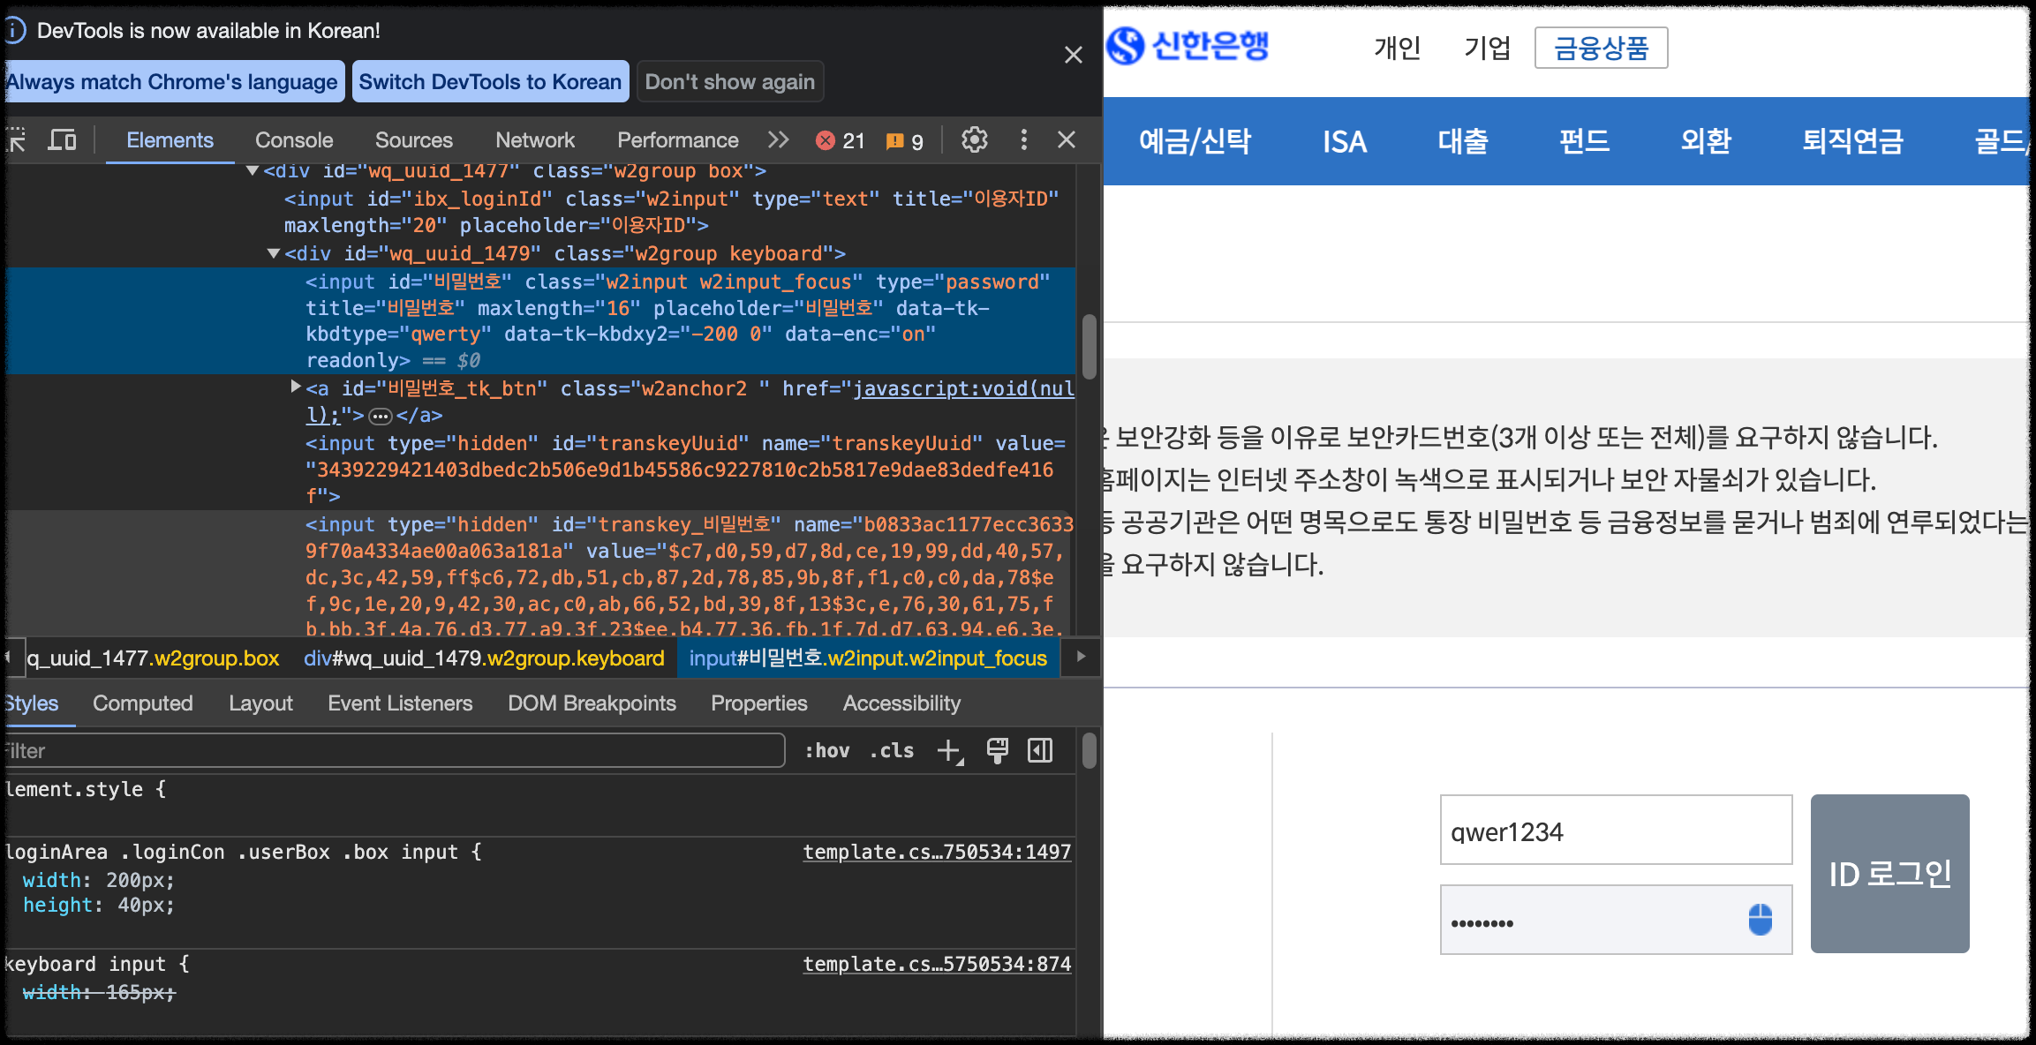Switch to the Console tab
This screenshot has height=1045, width=2036.
(x=294, y=140)
